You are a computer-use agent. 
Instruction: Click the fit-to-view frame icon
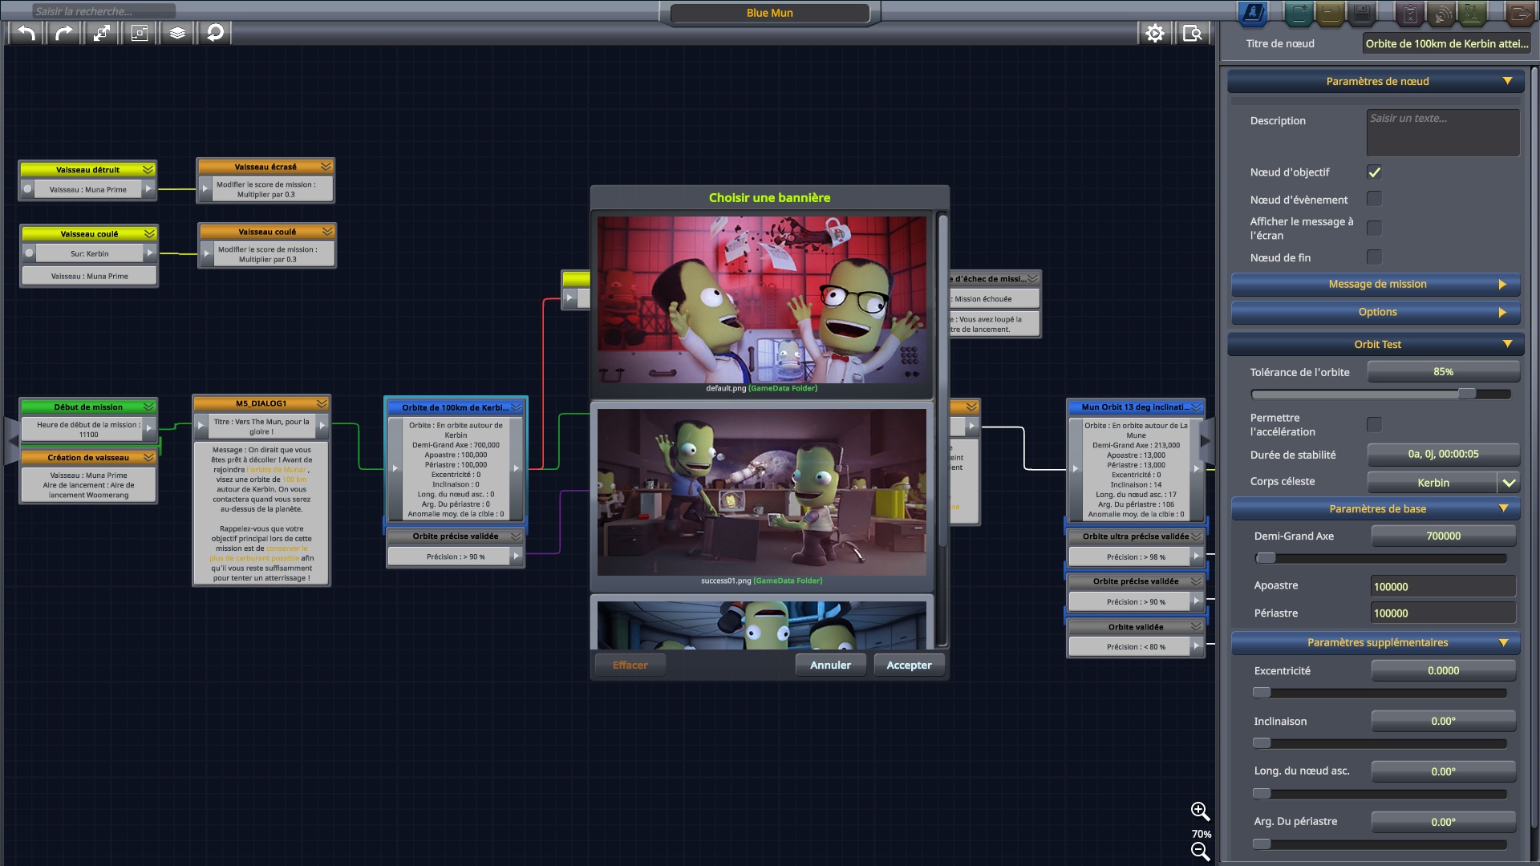point(140,33)
